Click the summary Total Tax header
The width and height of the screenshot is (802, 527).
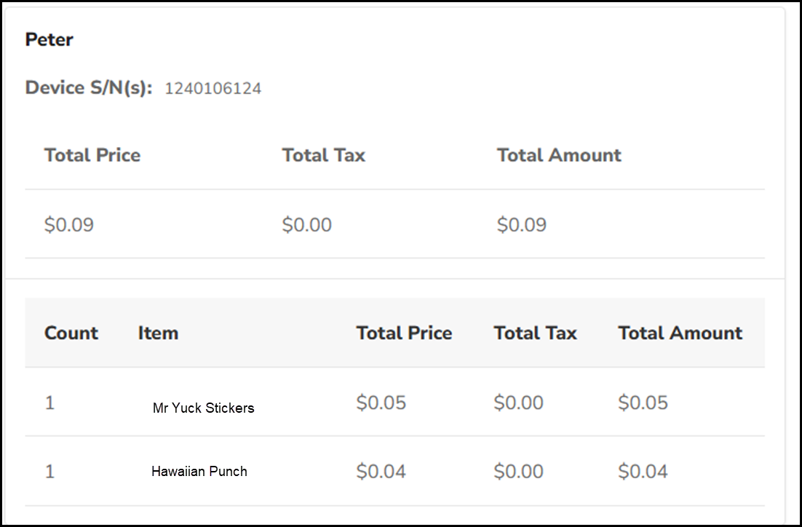coord(323,155)
